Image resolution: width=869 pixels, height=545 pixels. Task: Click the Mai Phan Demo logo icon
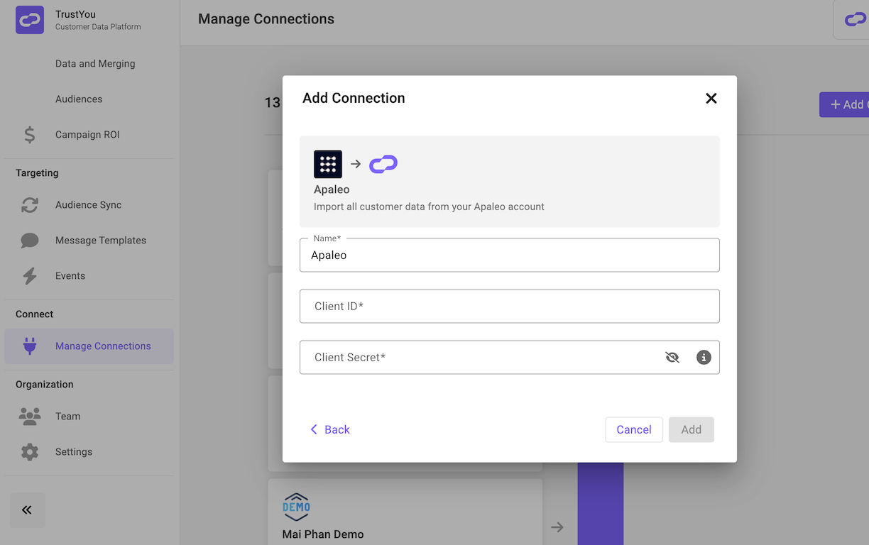[296, 507]
